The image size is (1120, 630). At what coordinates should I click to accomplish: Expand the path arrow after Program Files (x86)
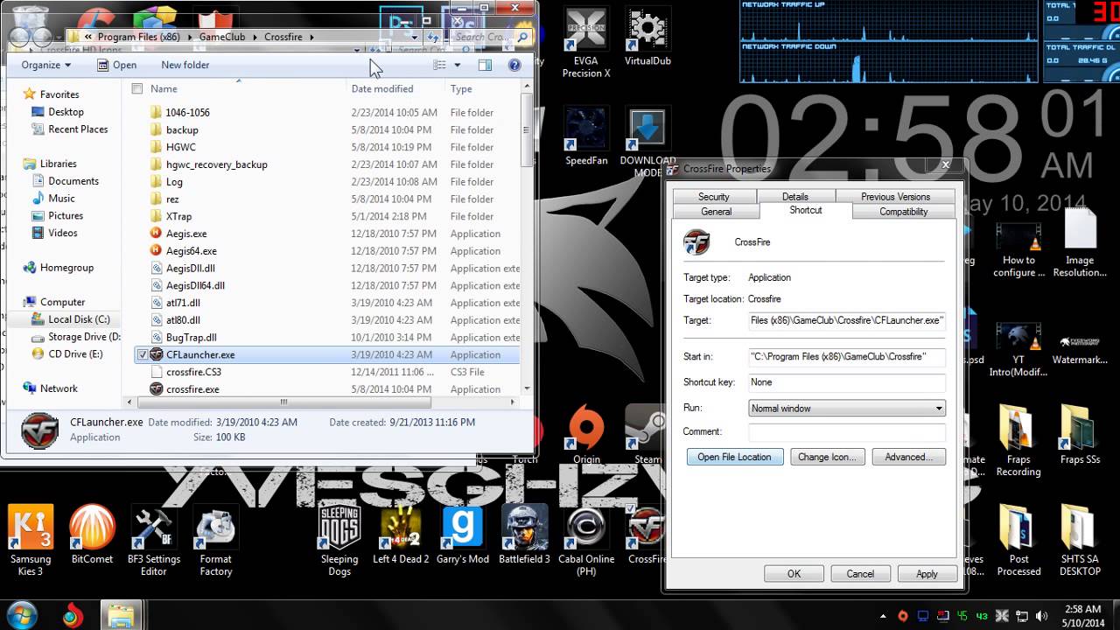pos(189,38)
